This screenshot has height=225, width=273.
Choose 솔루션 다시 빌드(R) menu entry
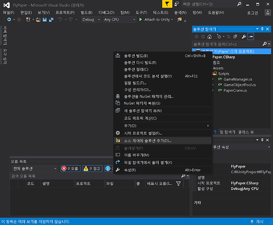click(x=163, y=62)
